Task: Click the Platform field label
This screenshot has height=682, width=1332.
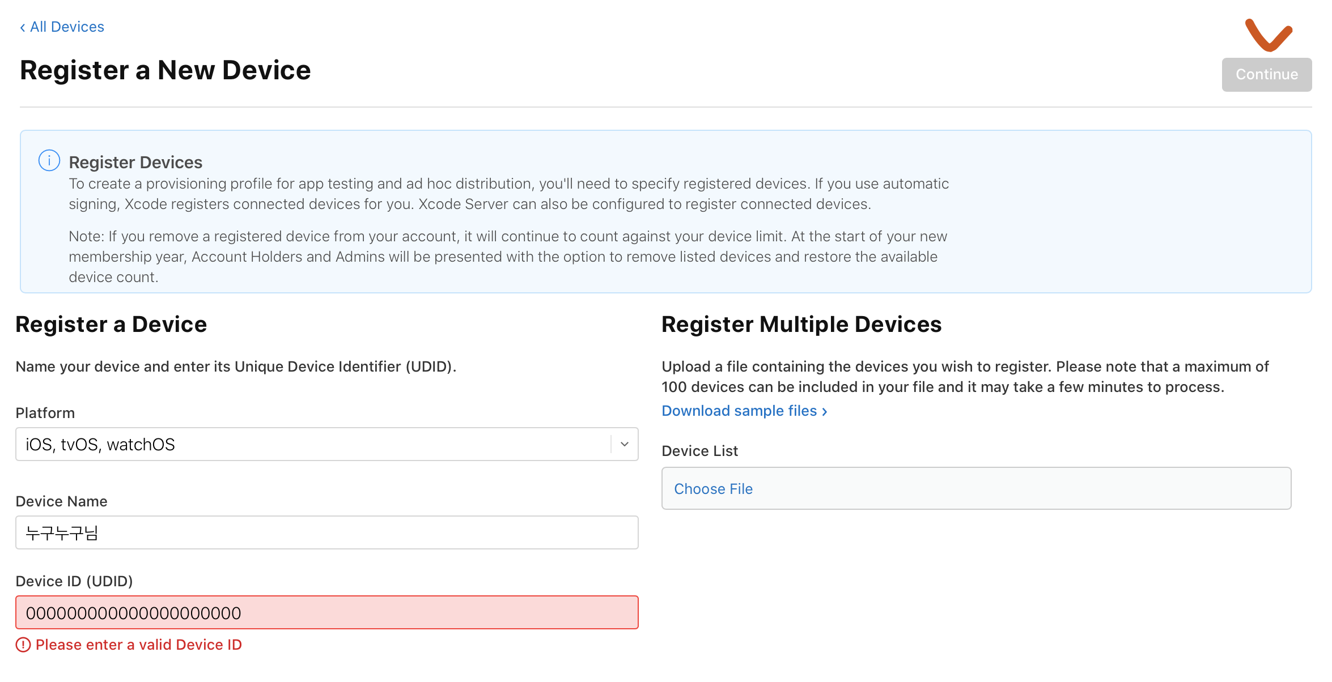Action: (45, 414)
